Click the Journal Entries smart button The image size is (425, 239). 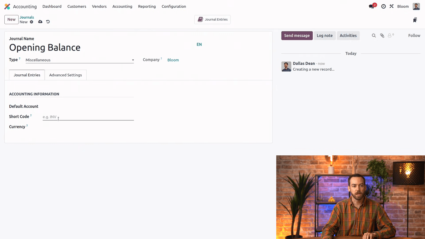(x=212, y=20)
